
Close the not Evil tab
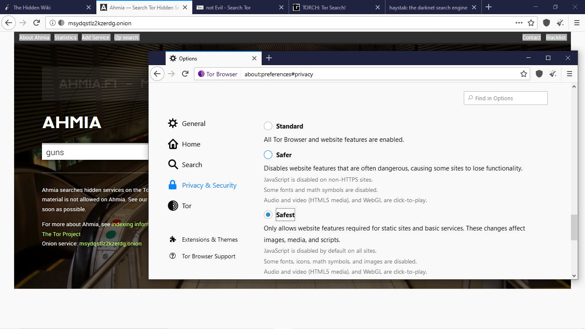tap(281, 7)
